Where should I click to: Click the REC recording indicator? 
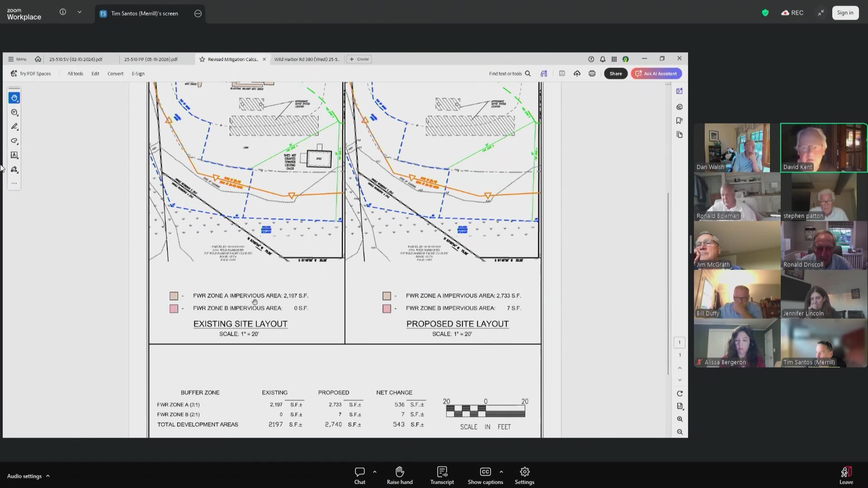[x=793, y=13]
